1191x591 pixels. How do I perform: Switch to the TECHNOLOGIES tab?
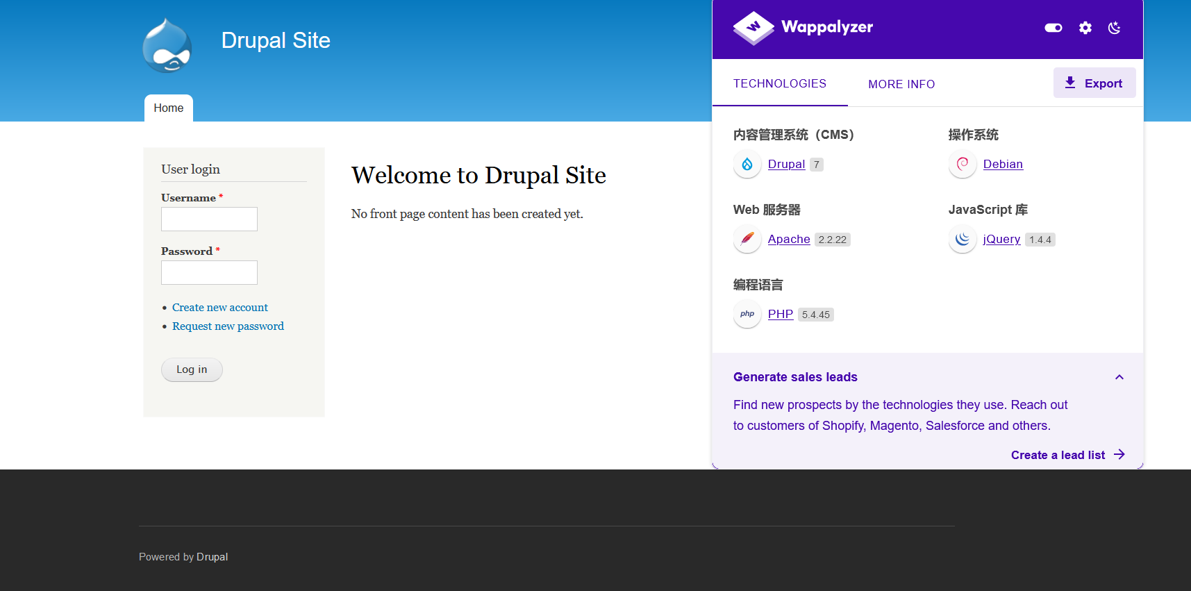pos(780,83)
